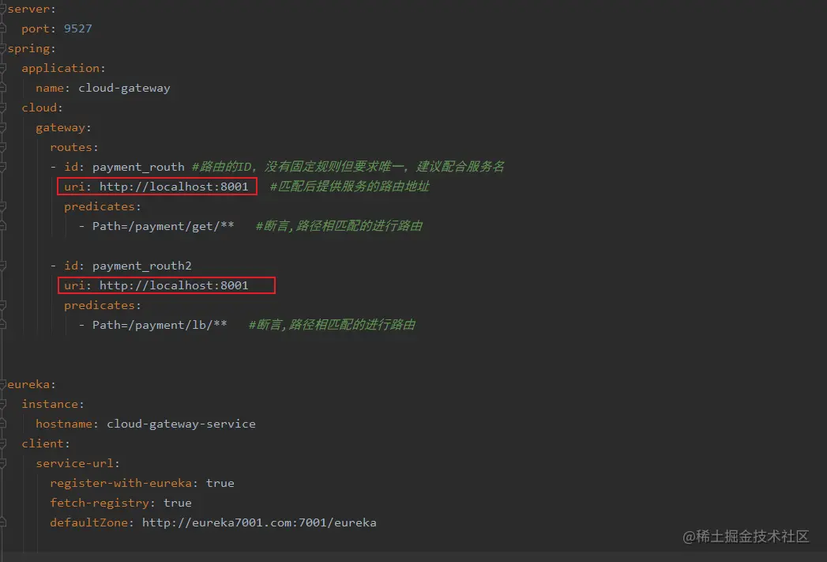Click the comment after Path=/payment/get/**

tap(339, 226)
